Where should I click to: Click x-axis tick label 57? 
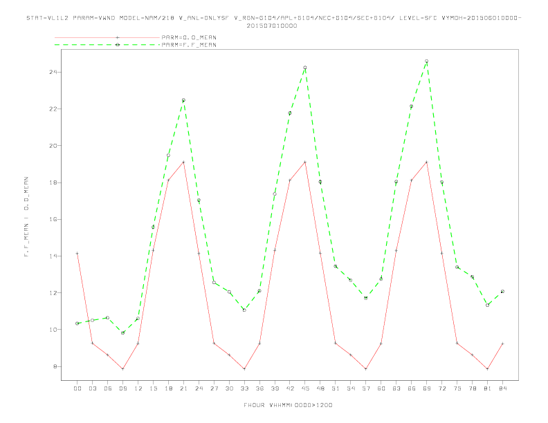pyautogui.click(x=366, y=388)
